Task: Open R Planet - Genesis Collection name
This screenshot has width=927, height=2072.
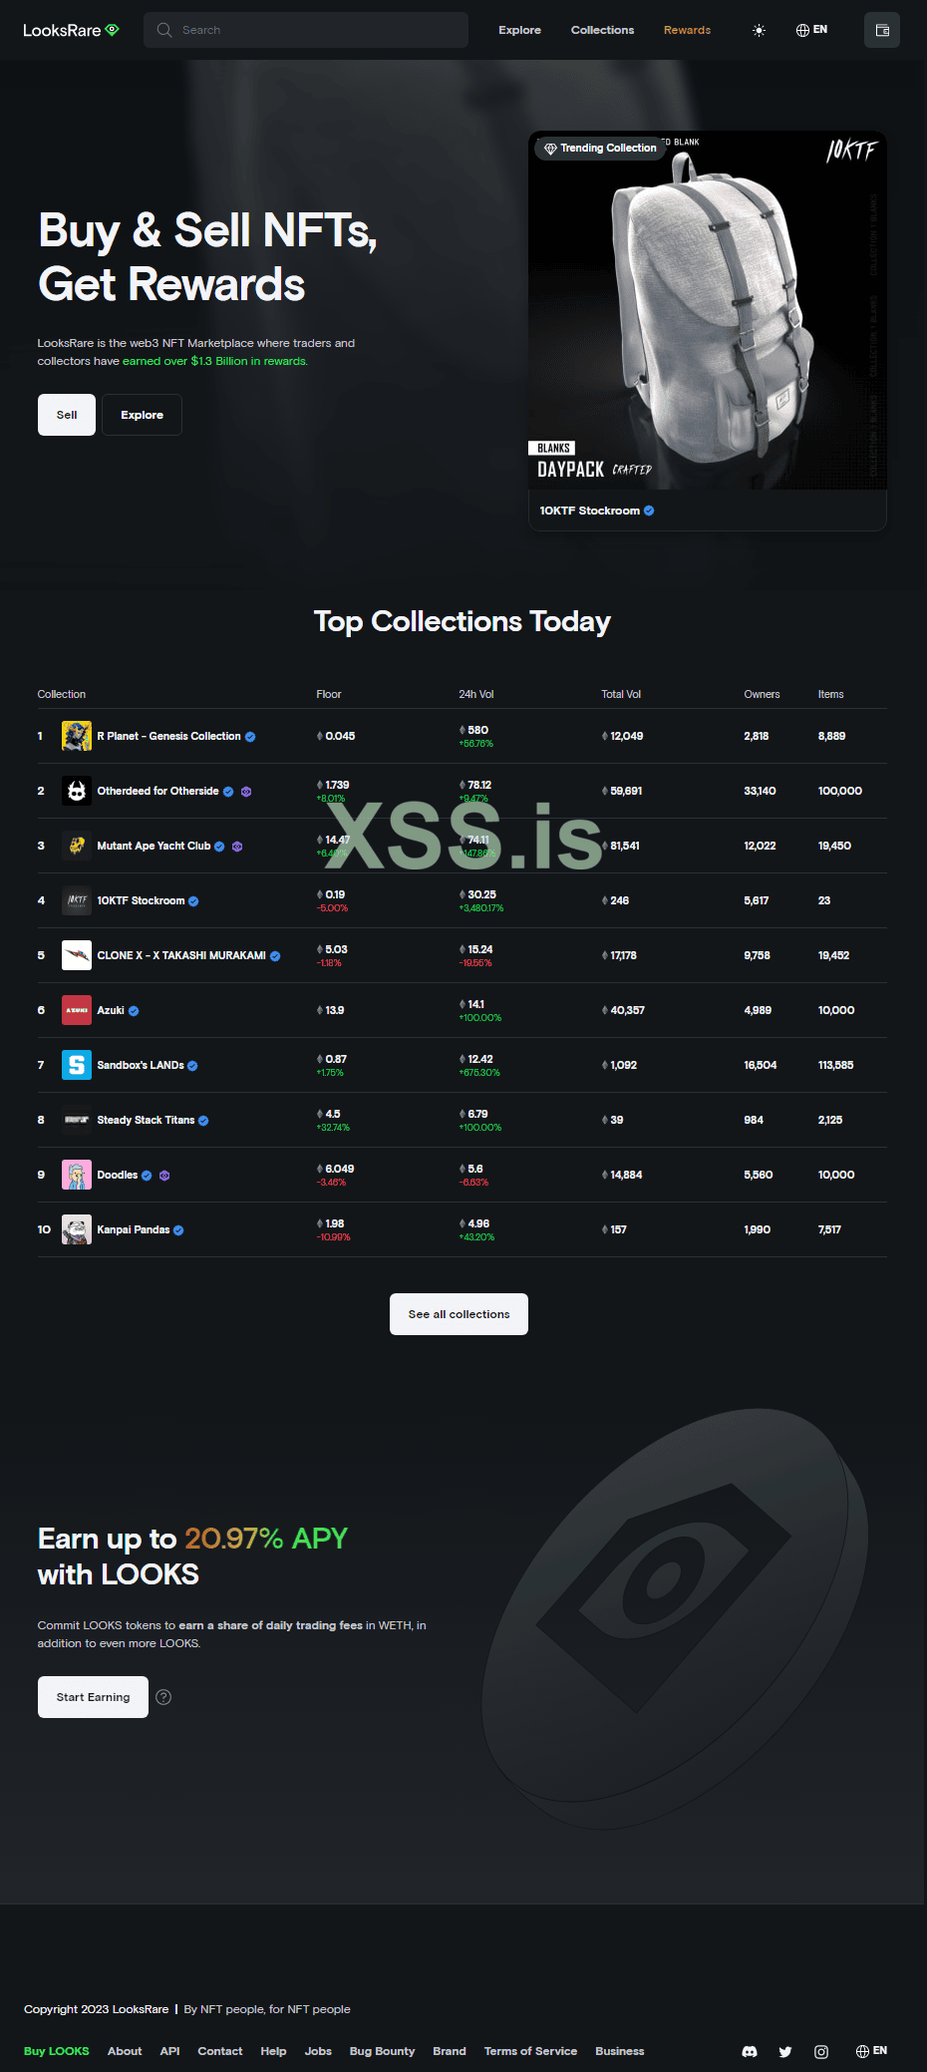Action: pyautogui.click(x=168, y=736)
